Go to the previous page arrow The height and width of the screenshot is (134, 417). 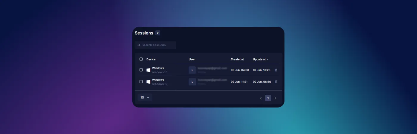point(261,98)
